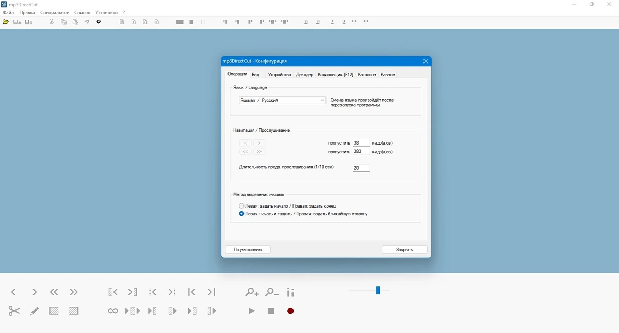Open the Специальное menu
Image resolution: width=619 pixels, height=333 pixels.
point(54,12)
